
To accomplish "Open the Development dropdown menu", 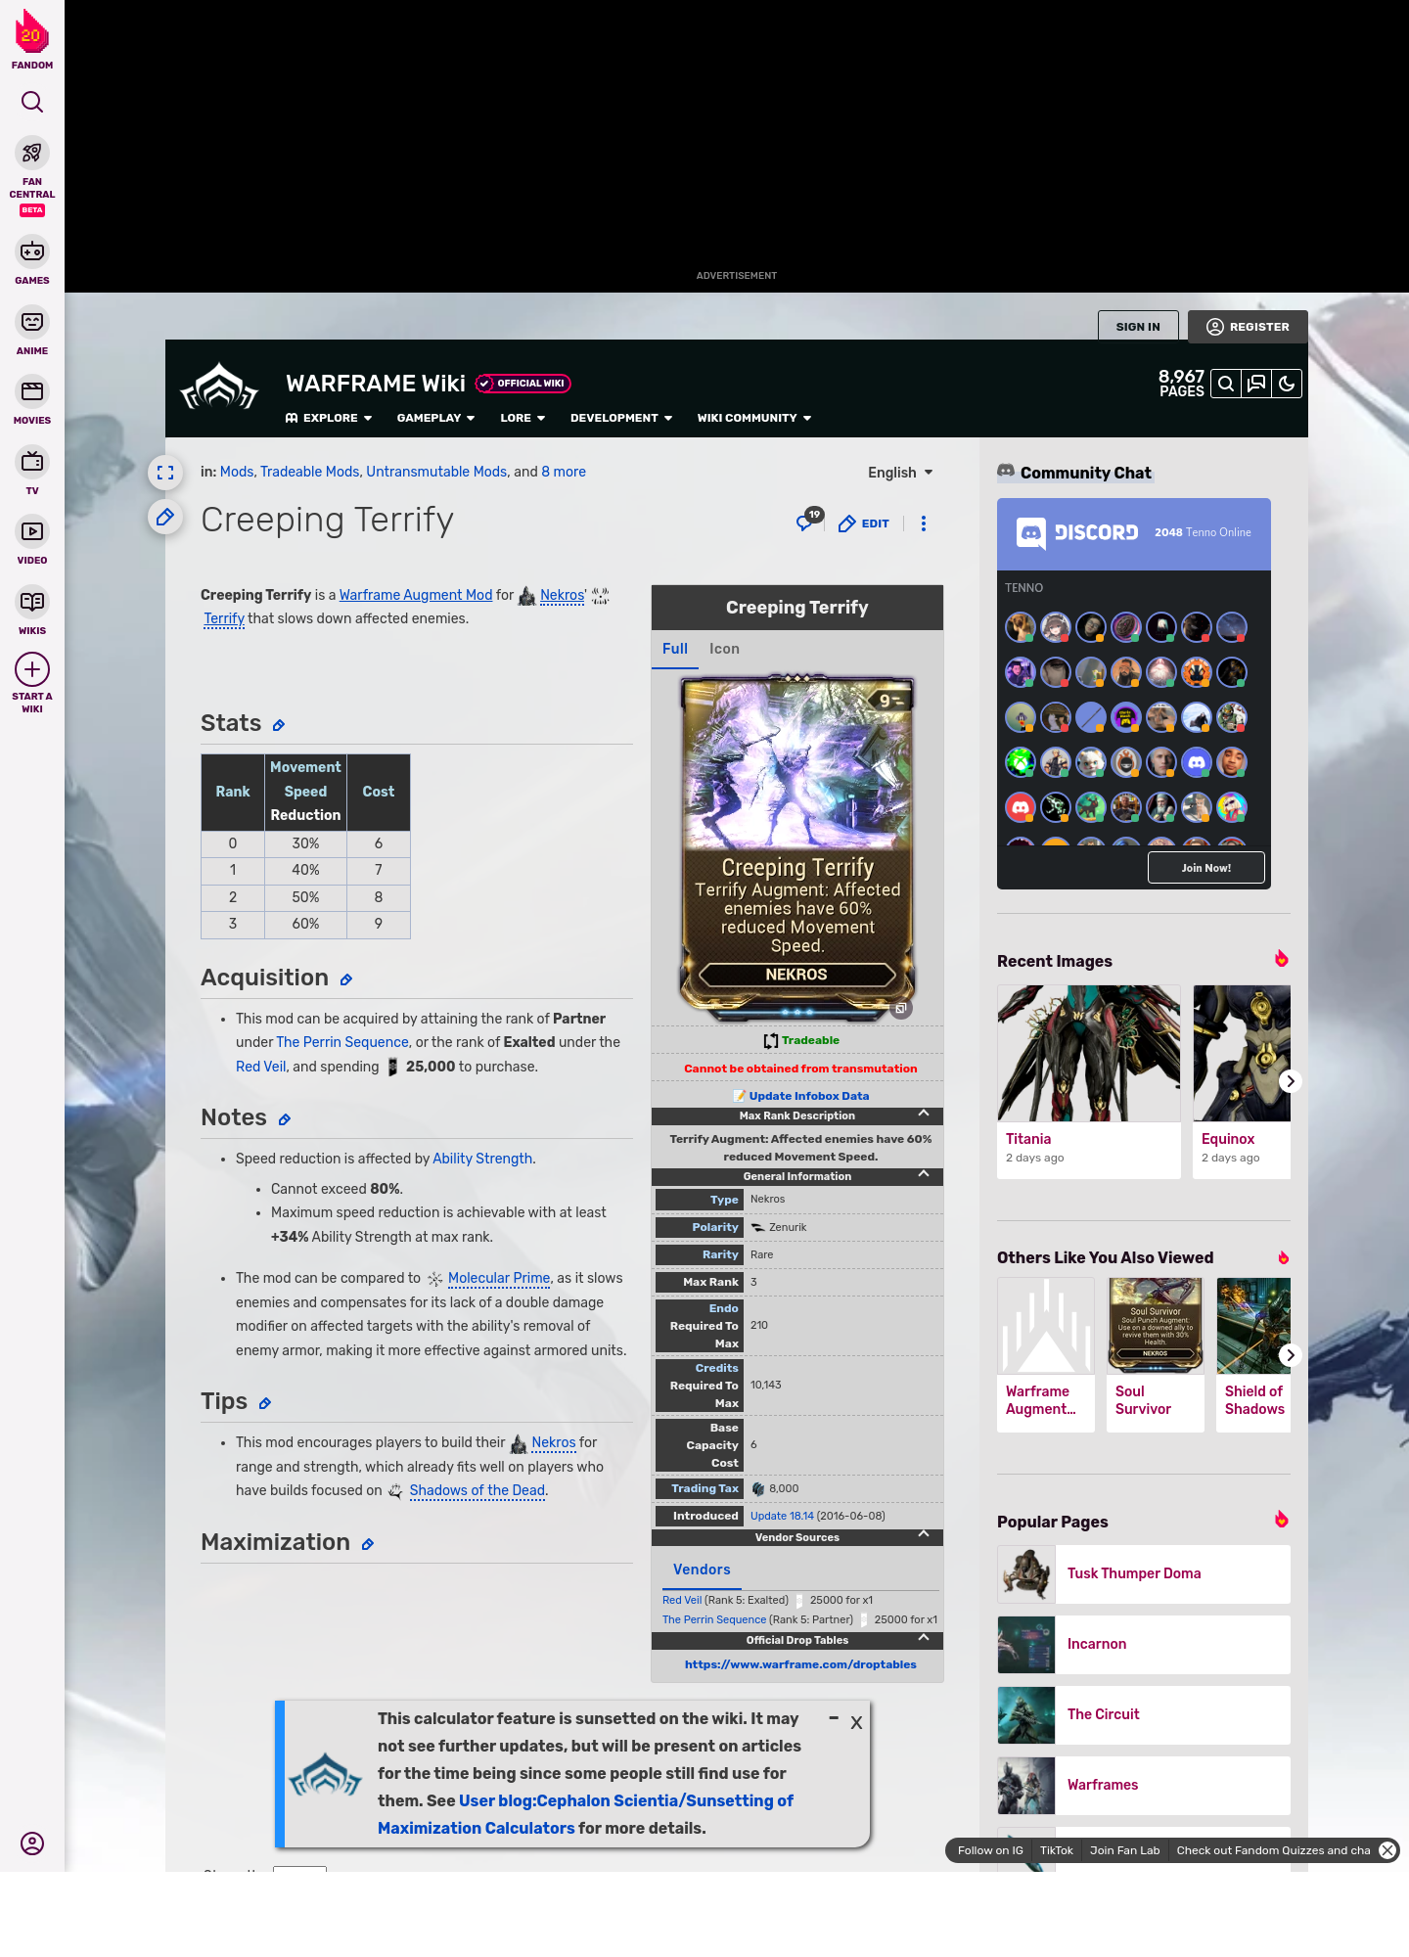I will [621, 418].
